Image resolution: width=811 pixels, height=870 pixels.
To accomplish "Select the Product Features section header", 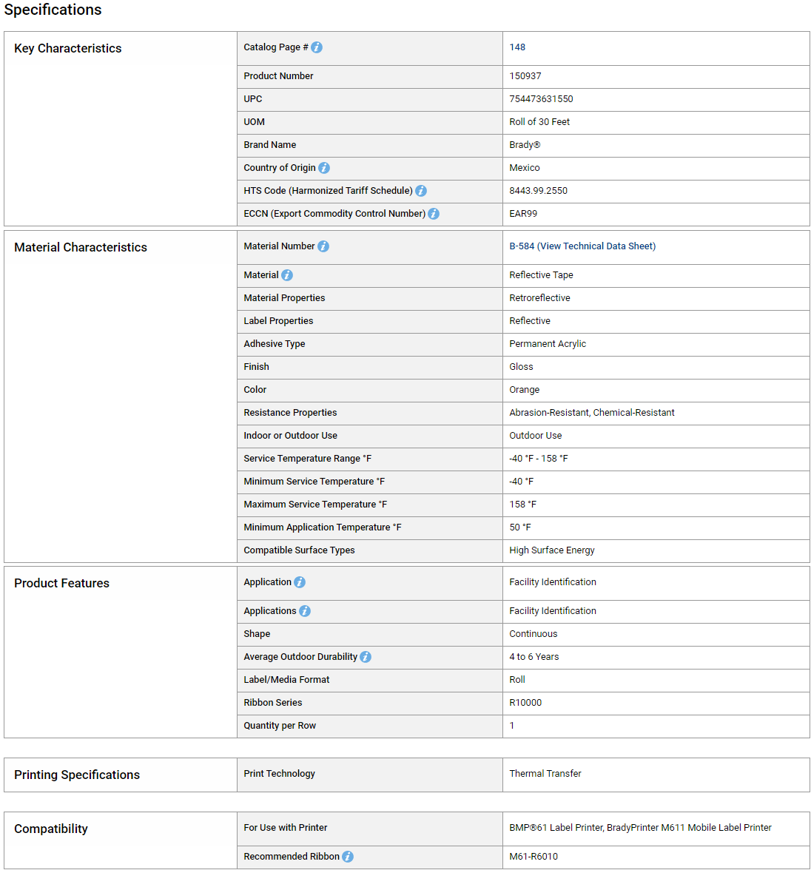I will [x=61, y=583].
